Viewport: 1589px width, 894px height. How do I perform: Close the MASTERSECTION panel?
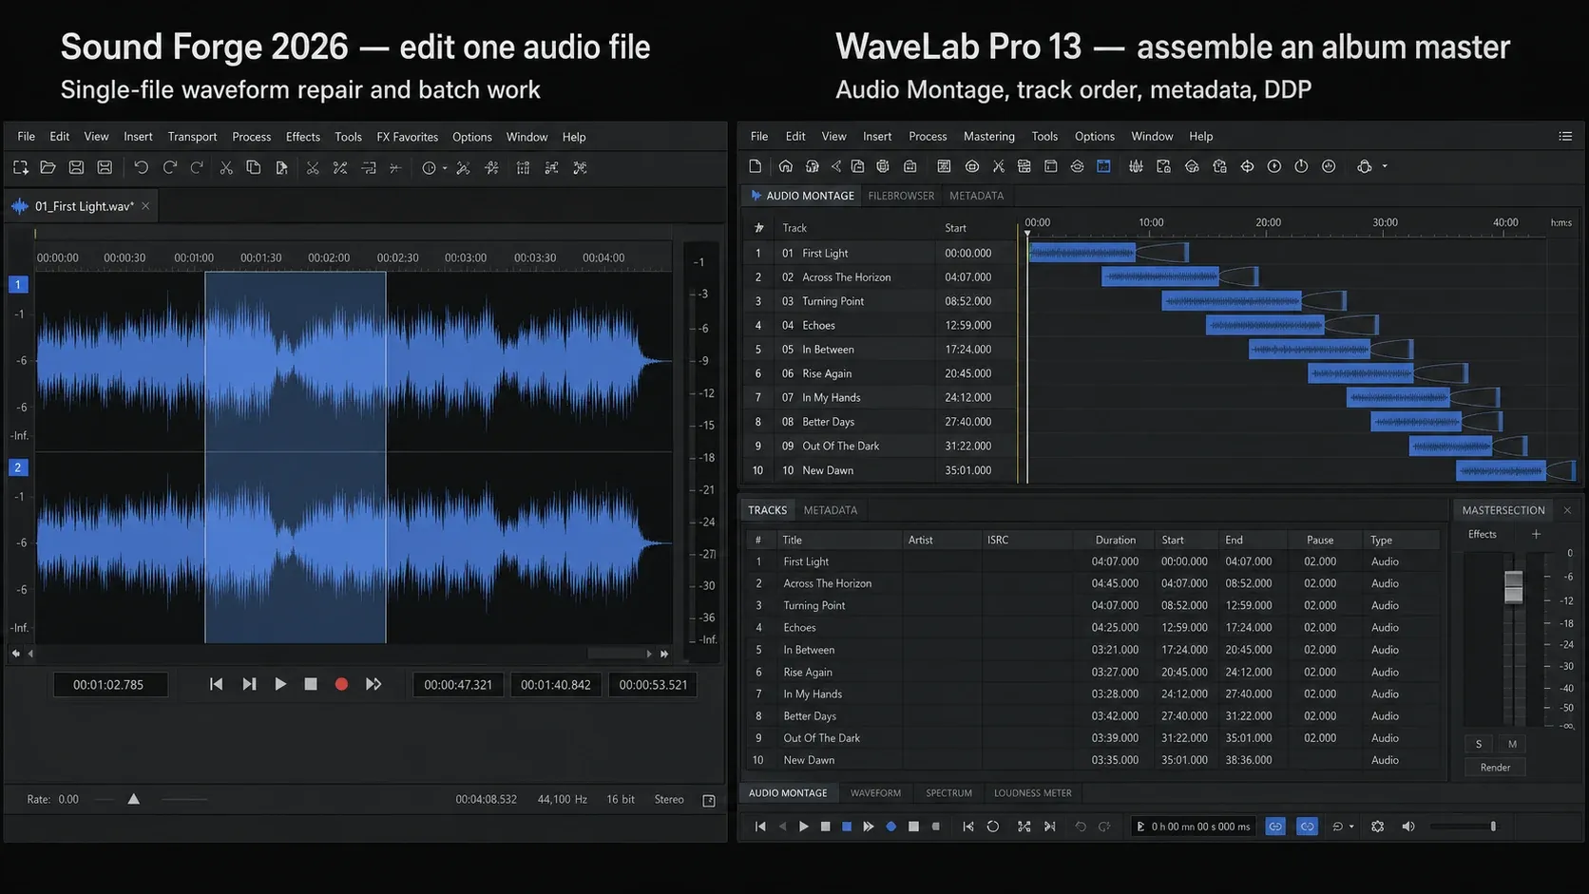(x=1567, y=510)
